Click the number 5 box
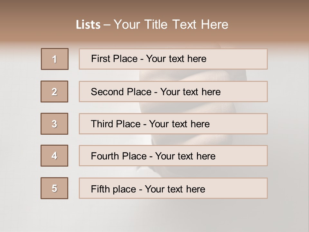 pyautogui.click(x=54, y=188)
